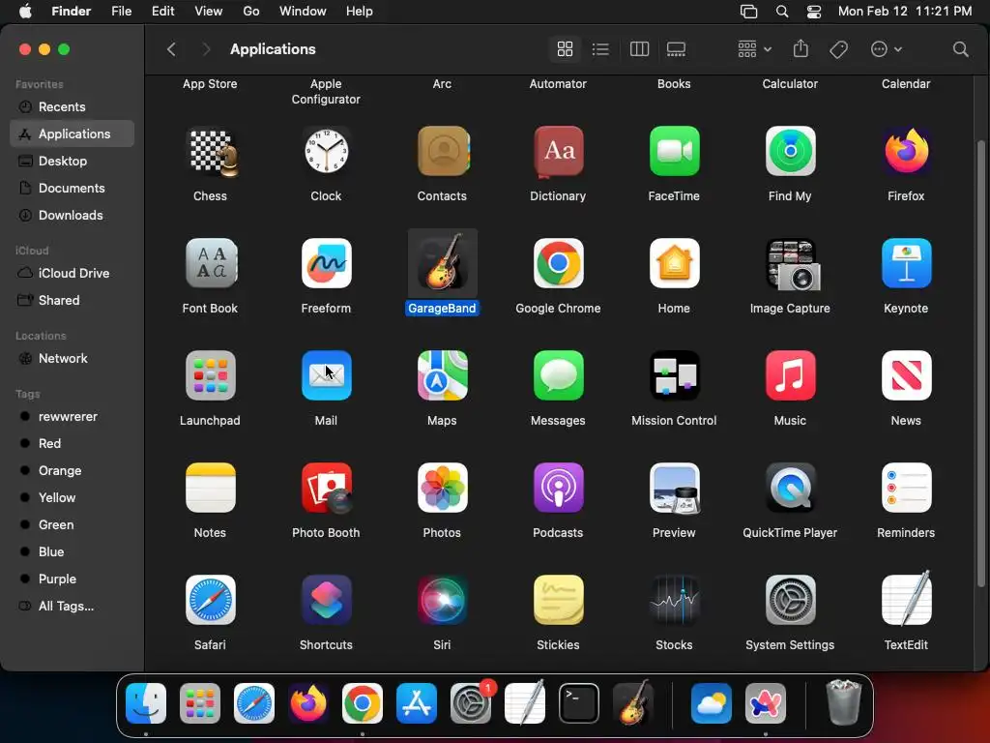Screen dimensions: 990x743
Task: Open the Home app icon
Action: pos(674,263)
